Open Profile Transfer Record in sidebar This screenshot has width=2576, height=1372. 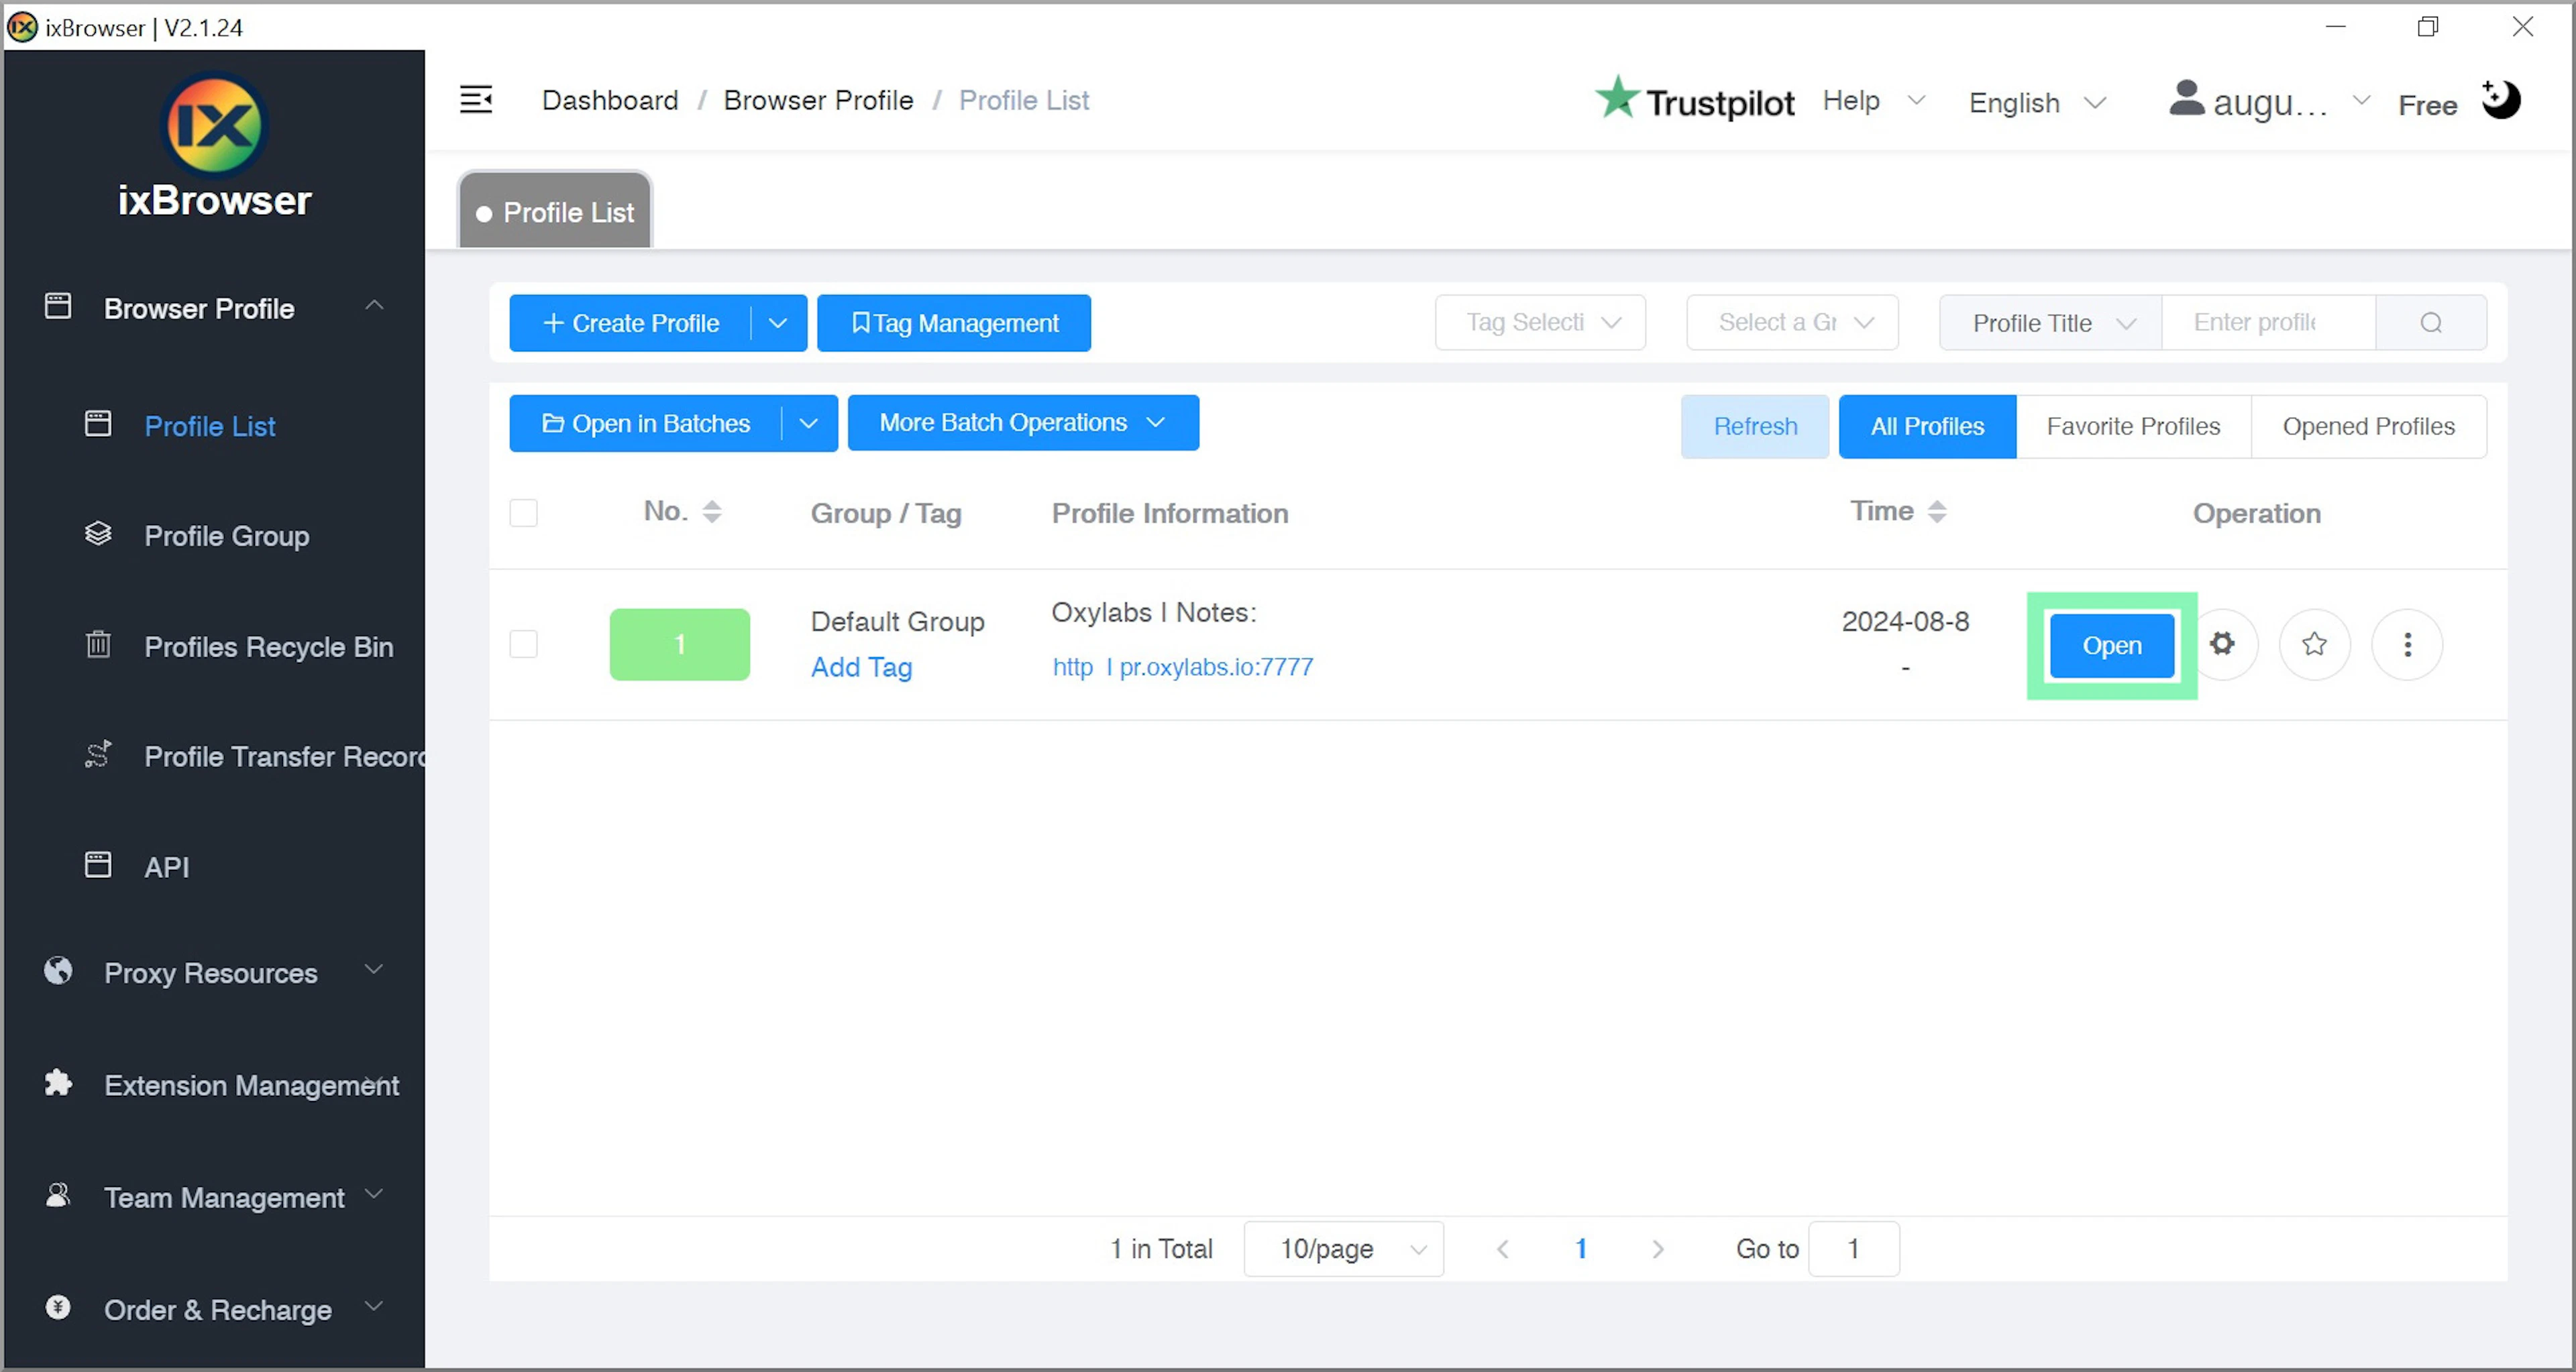coord(285,756)
